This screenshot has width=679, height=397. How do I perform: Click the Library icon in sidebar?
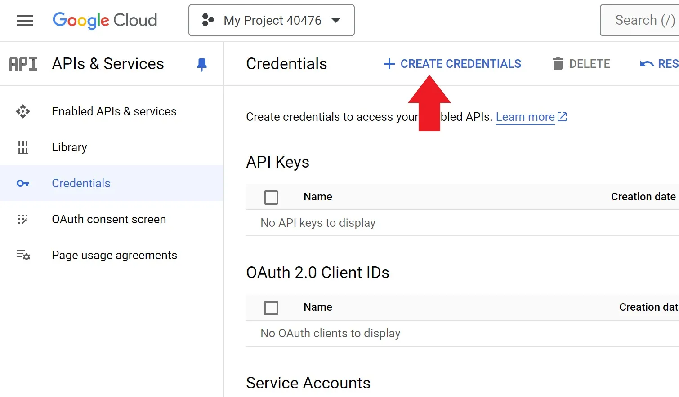pos(23,147)
